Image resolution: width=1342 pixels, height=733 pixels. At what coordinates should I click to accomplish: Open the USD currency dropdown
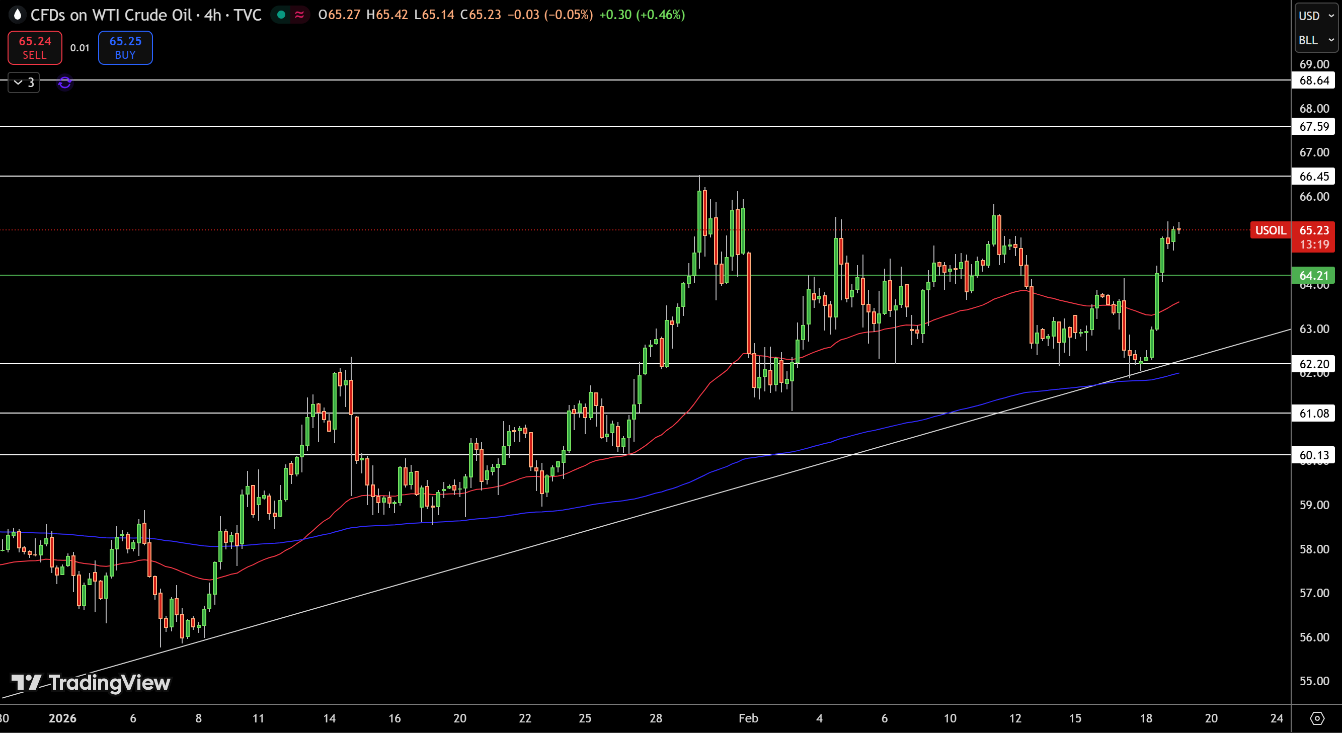coord(1316,16)
